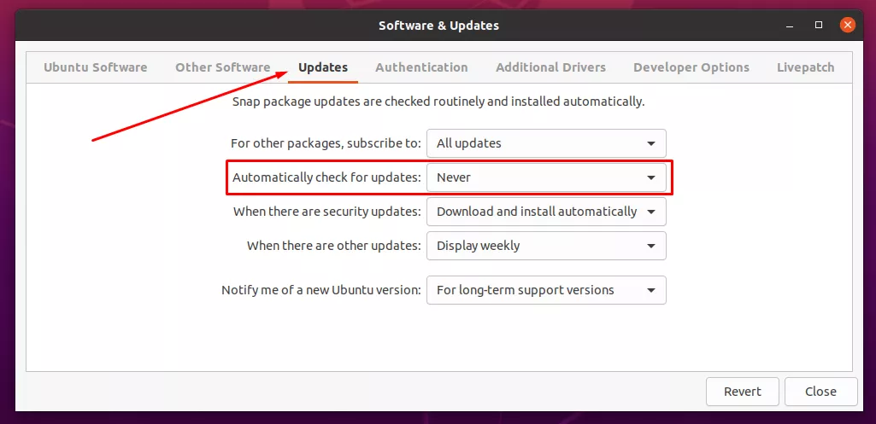Click 'When there are security updates:' label
The width and height of the screenshot is (876, 424).
[327, 212]
